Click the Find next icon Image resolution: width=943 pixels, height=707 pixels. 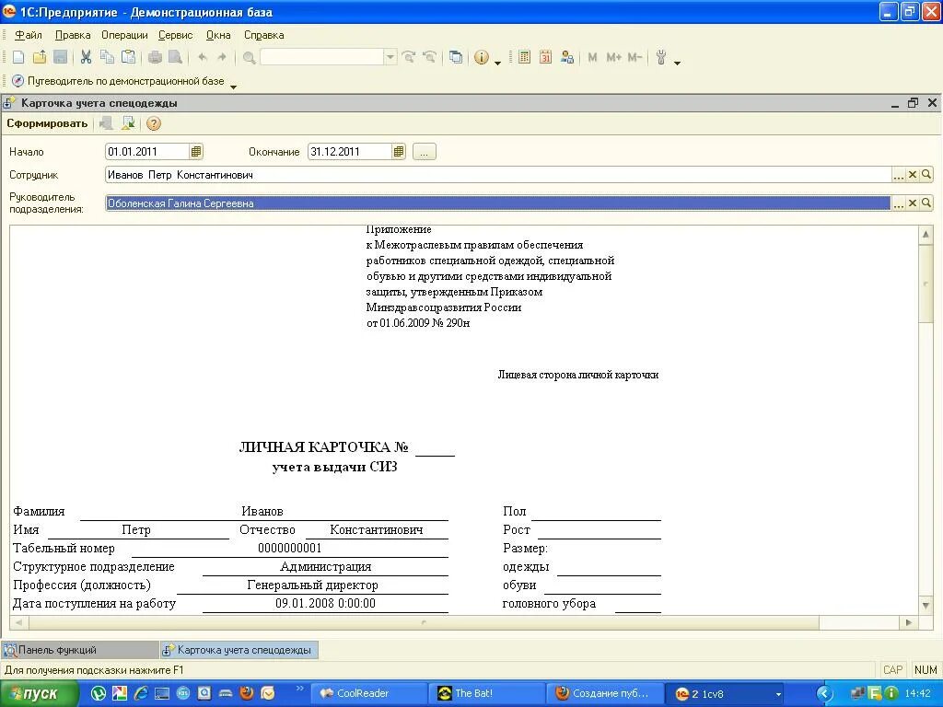point(409,57)
